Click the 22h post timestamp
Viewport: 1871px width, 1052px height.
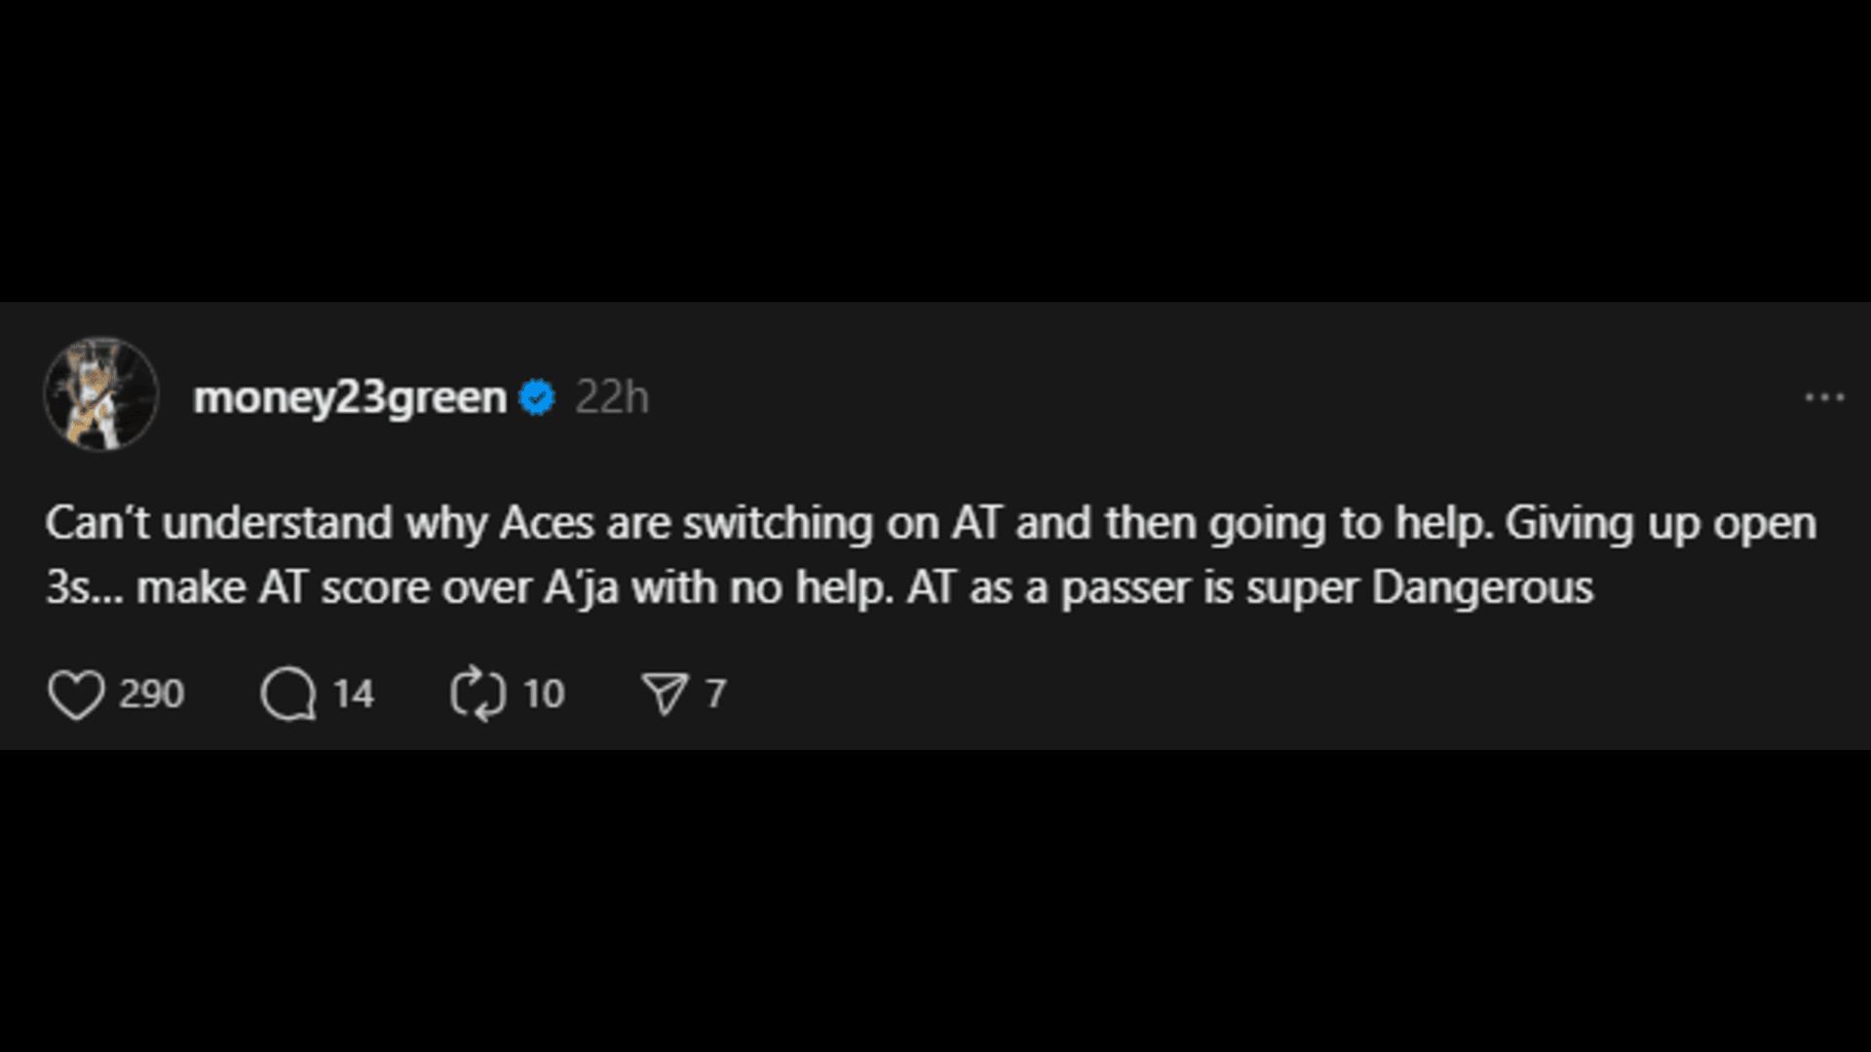click(612, 397)
